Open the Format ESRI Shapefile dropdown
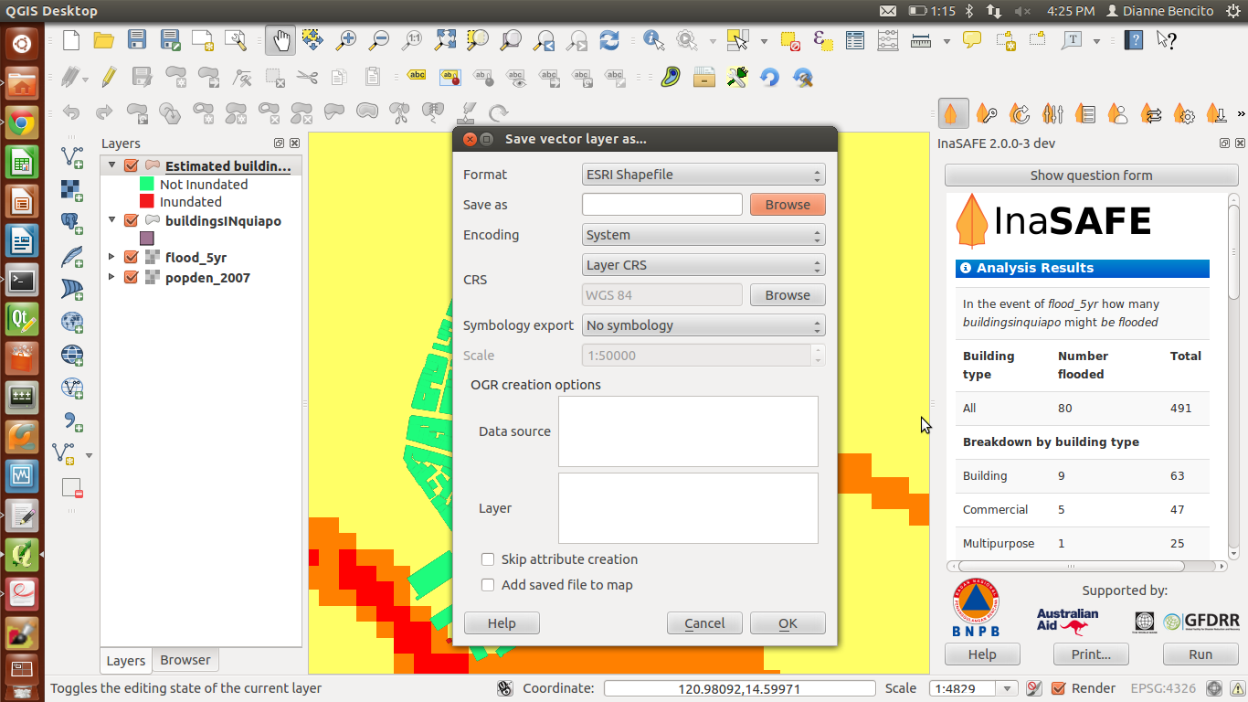This screenshot has height=702, width=1248. tap(703, 175)
